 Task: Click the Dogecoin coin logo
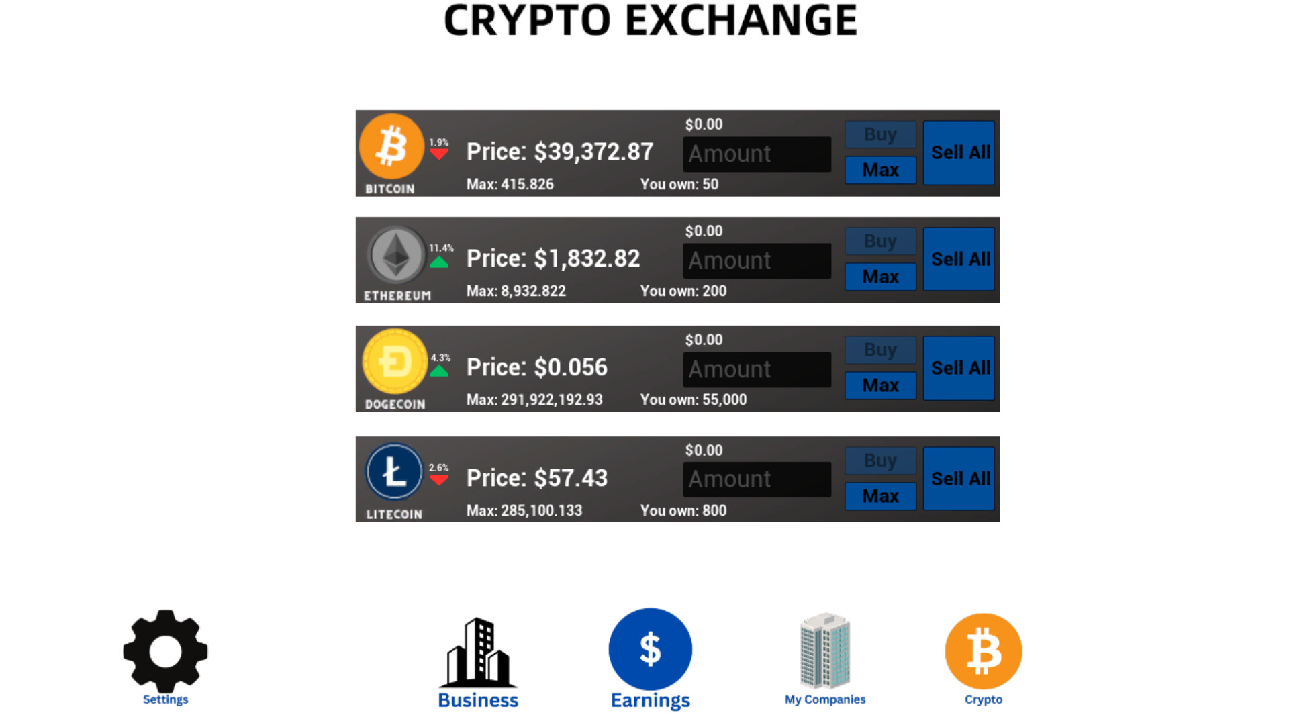click(395, 362)
